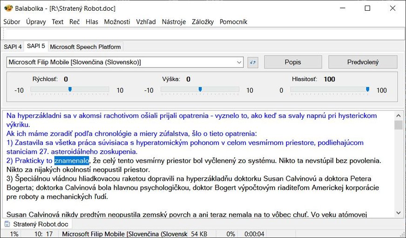Click the Balabolka app icon in title bar
The image size is (406, 238).
tap(8, 8)
